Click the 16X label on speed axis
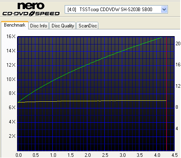The width and height of the screenshot is (181, 158). coord(11,37)
